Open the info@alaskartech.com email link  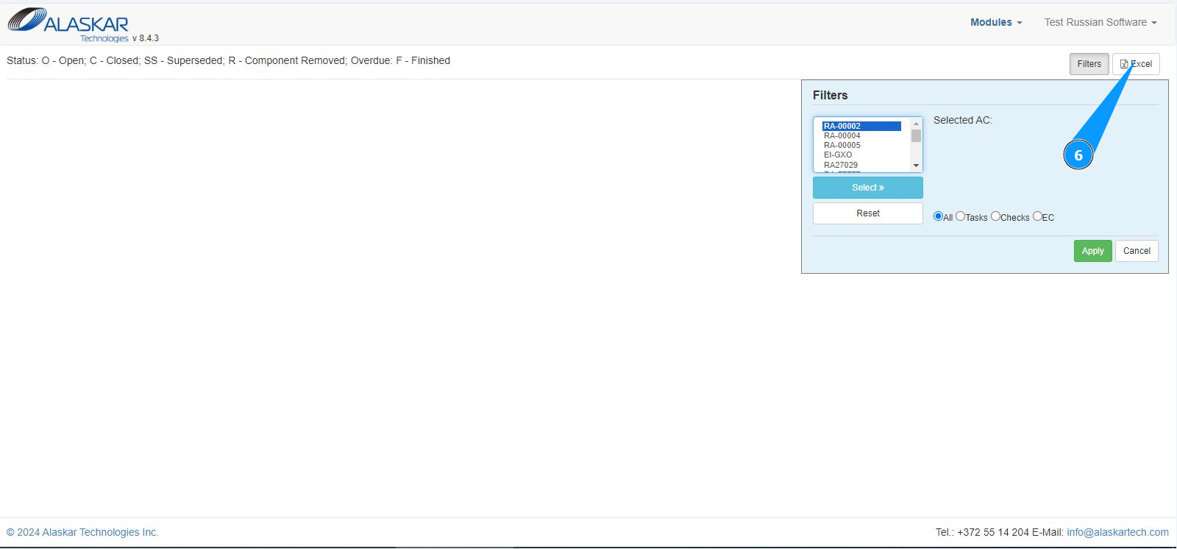pos(1117,532)
